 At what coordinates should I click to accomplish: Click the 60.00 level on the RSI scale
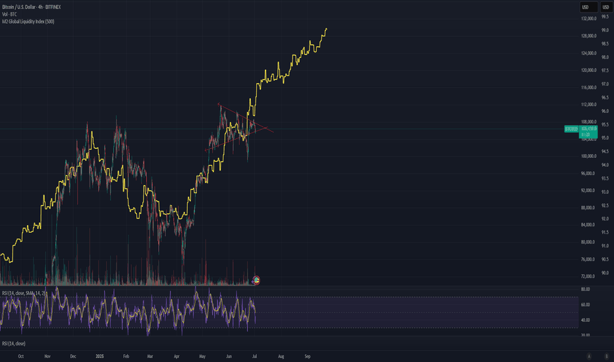586,305
